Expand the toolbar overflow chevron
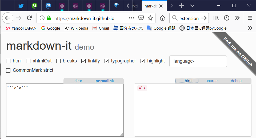The width and height of the screenshot is (256, 139). (237, 18)
